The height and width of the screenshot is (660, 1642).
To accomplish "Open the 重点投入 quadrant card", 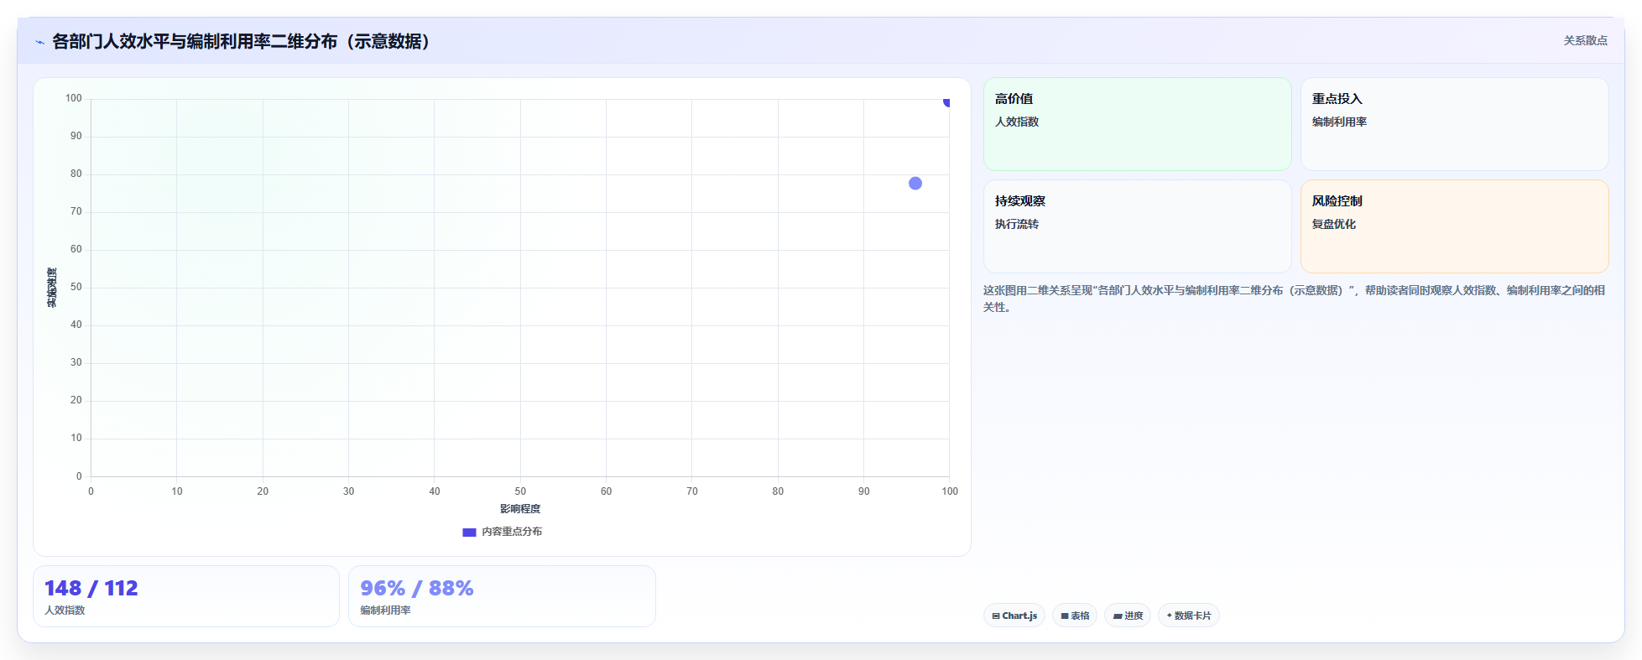I will click(x=1454, y=124).
